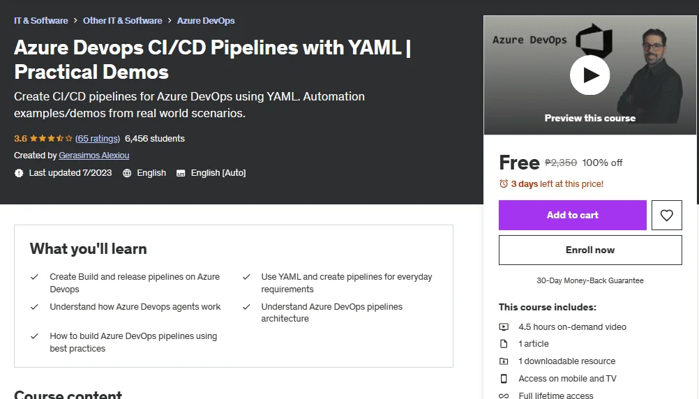Click the globe language icon
699x399 pixels.
point(127,173)
